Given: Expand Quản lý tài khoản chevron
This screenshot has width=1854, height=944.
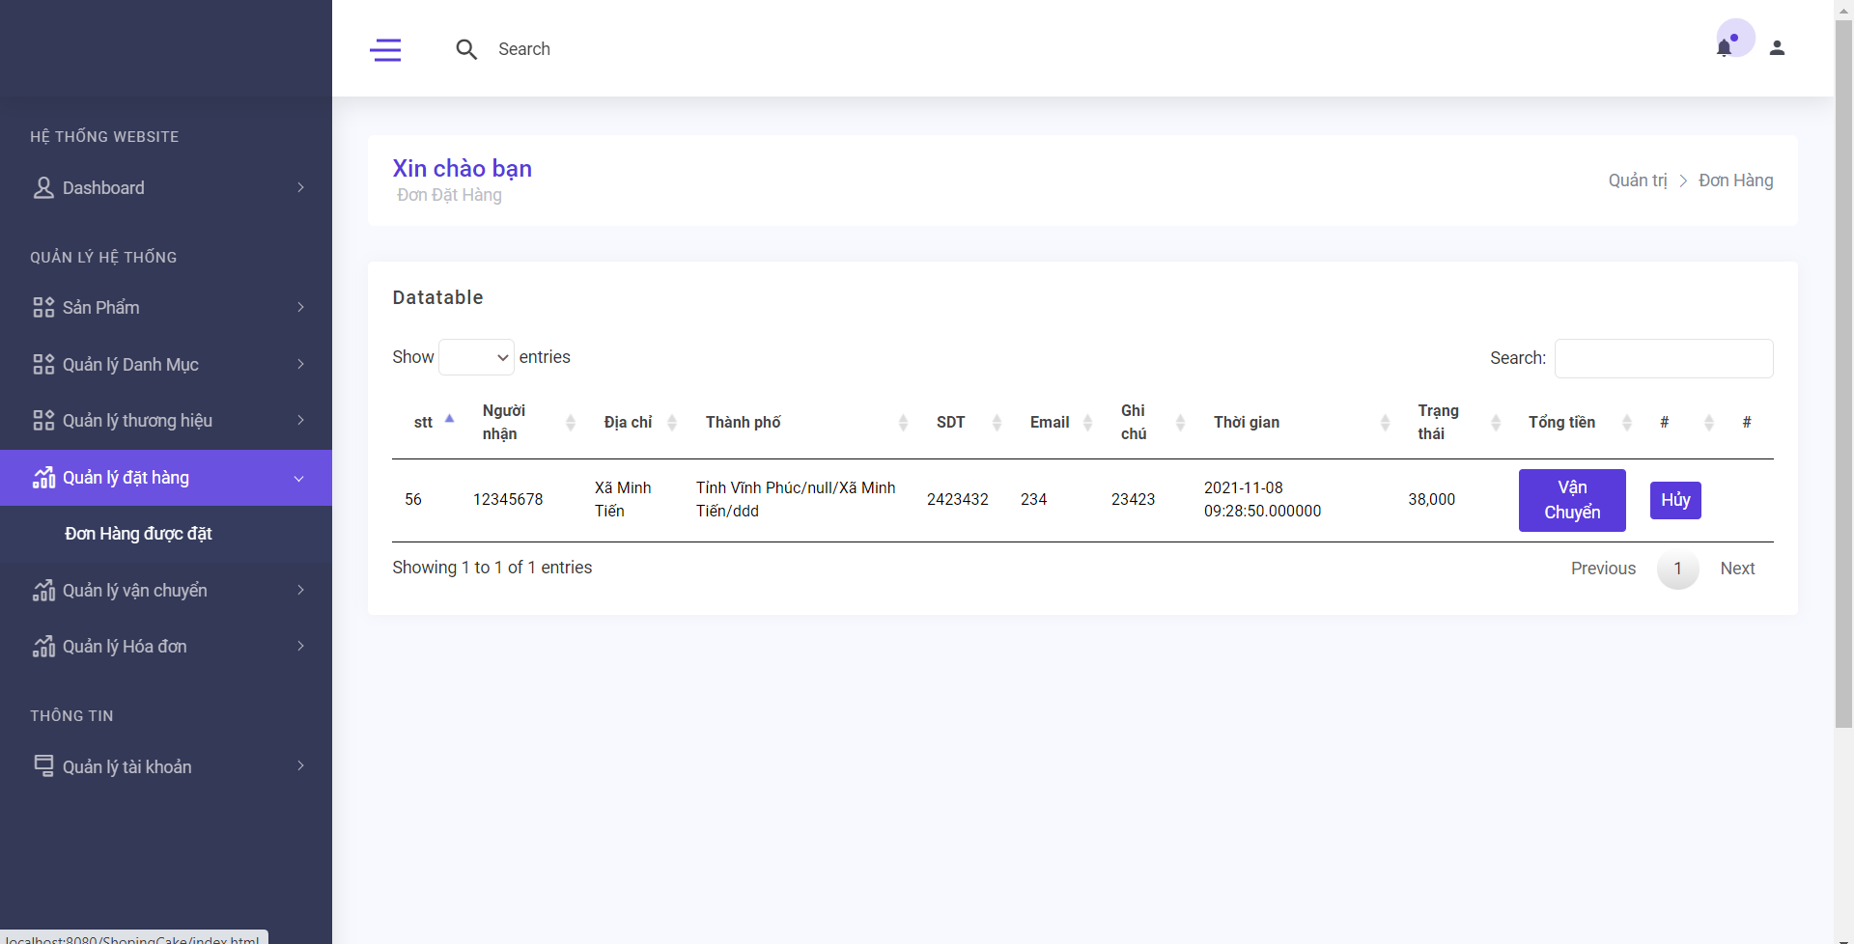Looking at the screenshot, I should coord(300,765).
